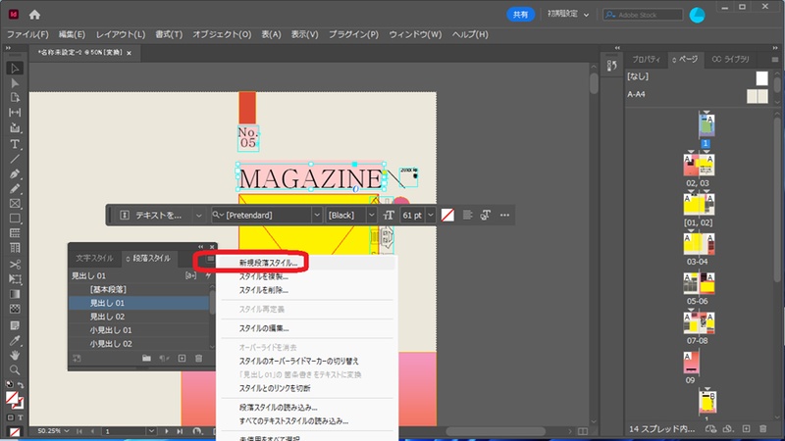Open paragraph styles panel menu icon
Viewport: 785px width, 441px height.
pyautogui.click(x=210, y=259)
